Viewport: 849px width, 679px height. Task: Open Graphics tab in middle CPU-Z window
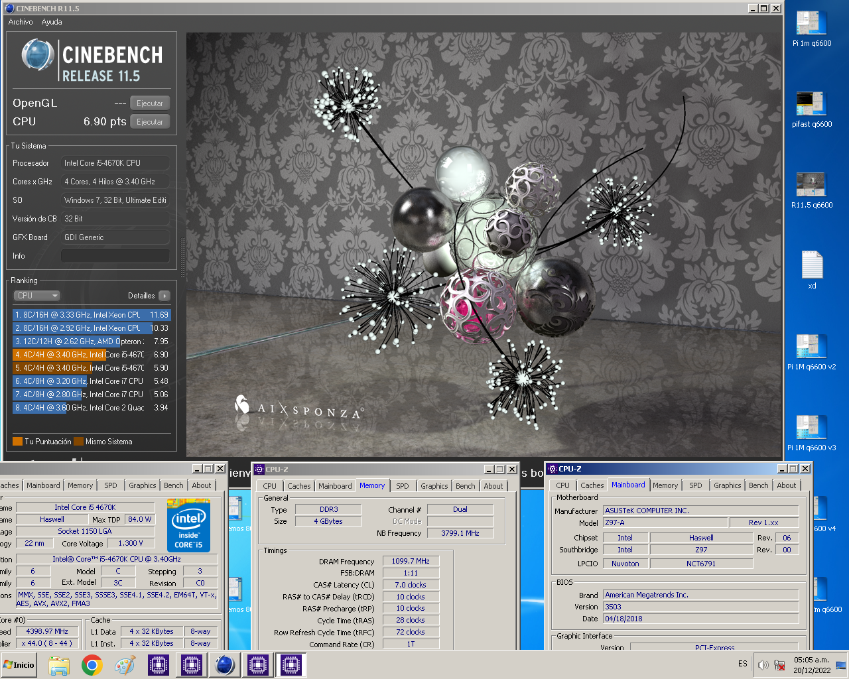(434, 486)
